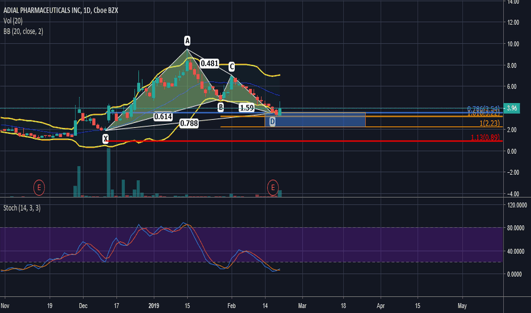
Task: Click the 1(2.23) Fibonacci level label
Action: 489,123
